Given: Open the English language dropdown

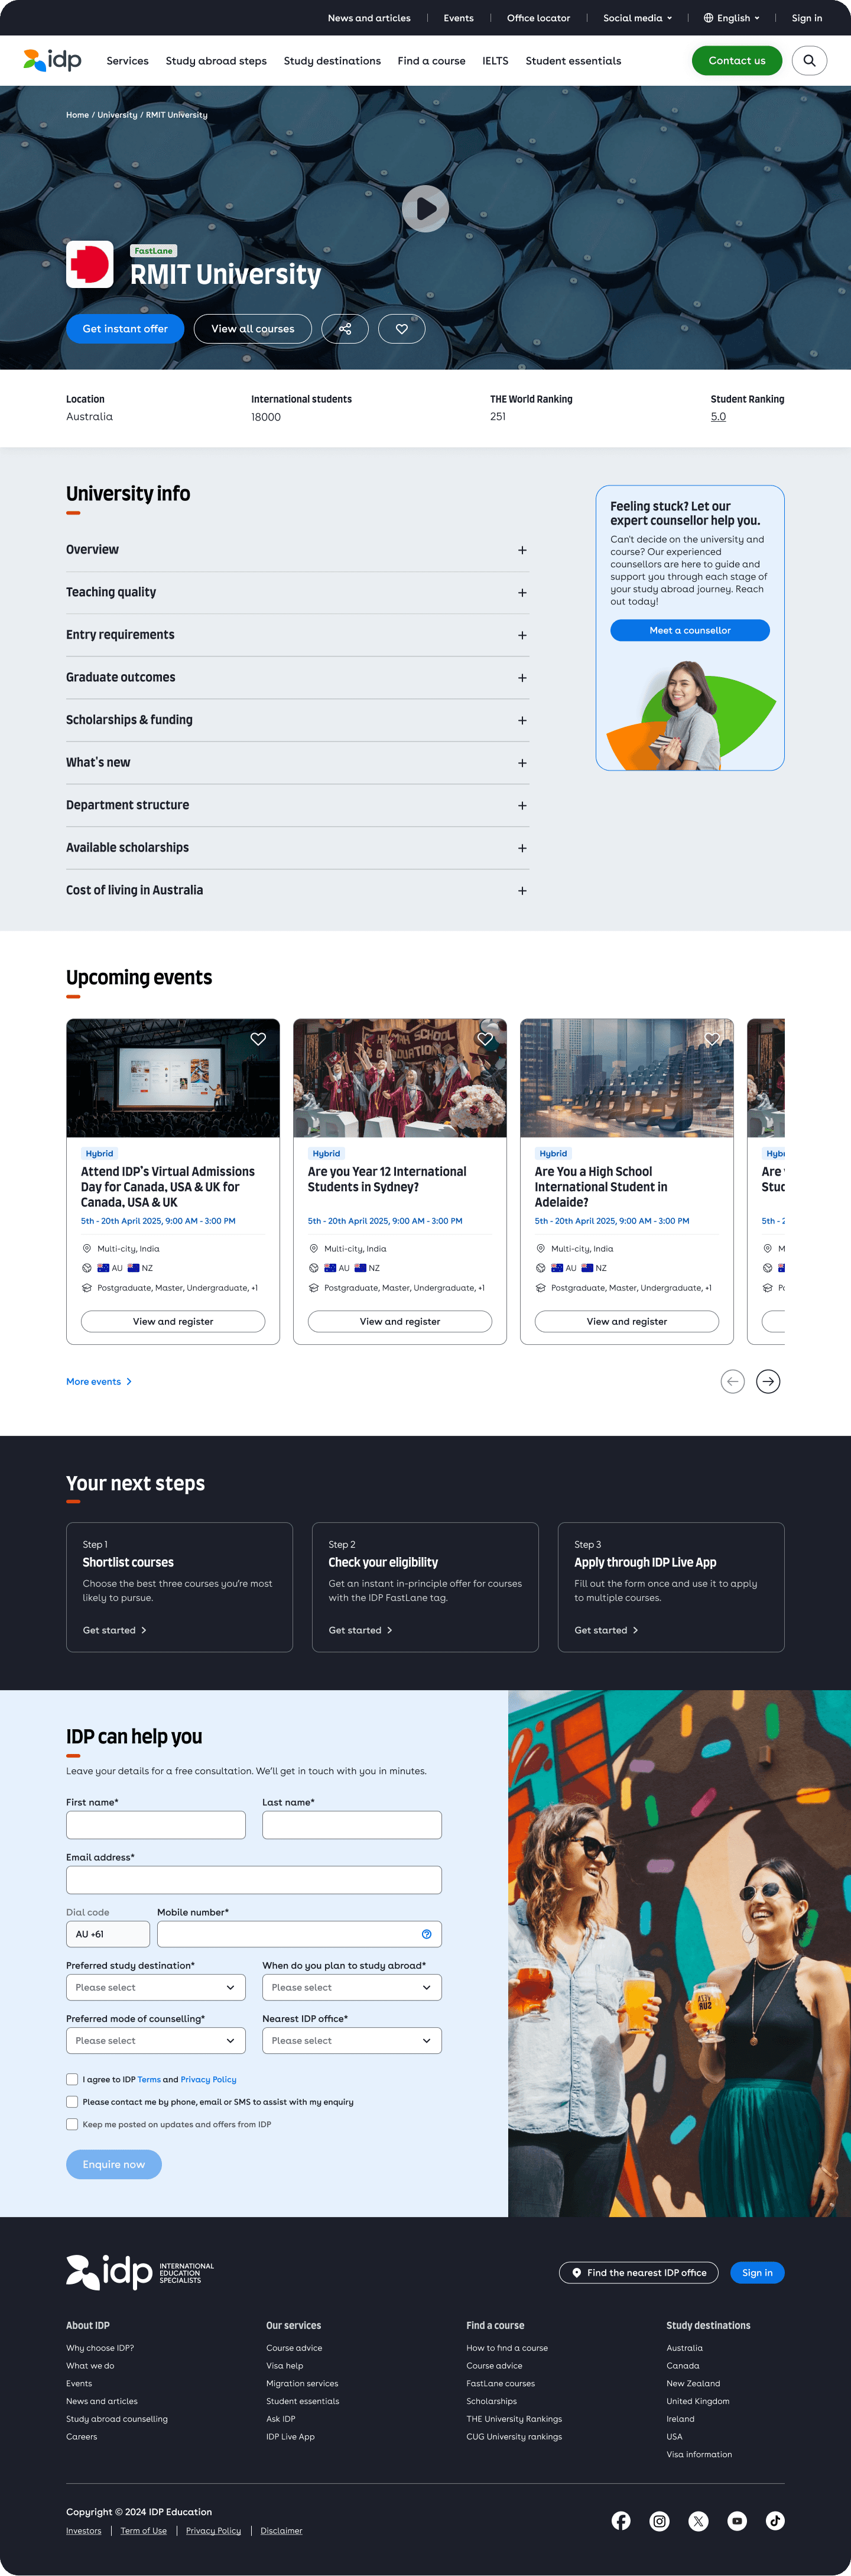Looking at the screenshot, I should 731,18.
